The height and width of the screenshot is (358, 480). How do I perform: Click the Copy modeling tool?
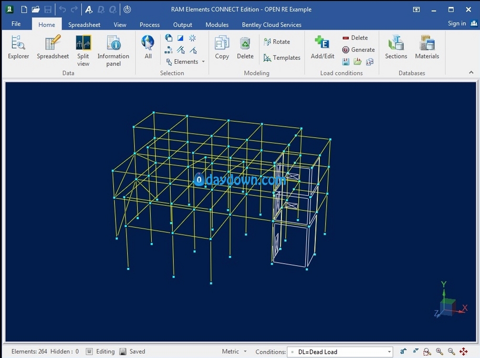(222, 47)
